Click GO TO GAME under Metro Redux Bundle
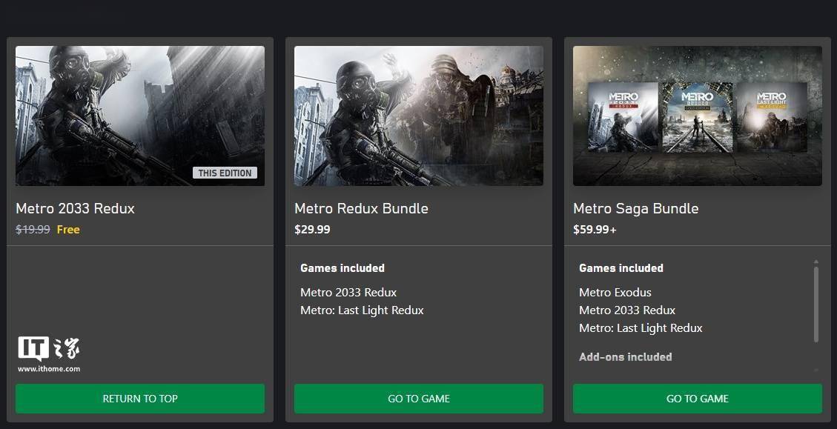Viewport: 837px width, 429px height. click(418, 399)
